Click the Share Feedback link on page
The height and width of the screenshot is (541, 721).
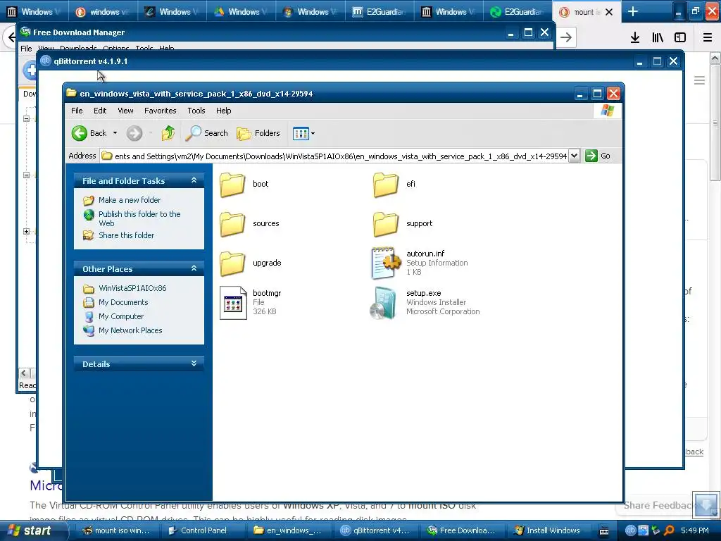pos(658,505)
